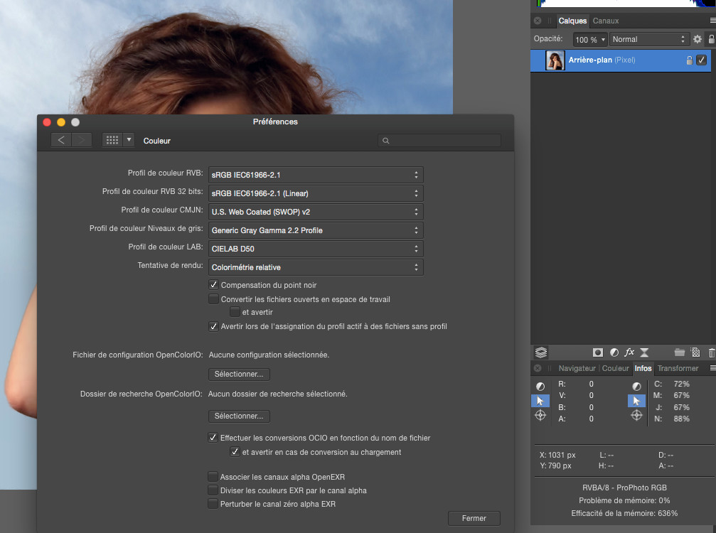Go forward with Préférences right arrow
Image resolution: width=716 pixels, height=533 pixels.
pyautogui.click(x=82, y=140)
